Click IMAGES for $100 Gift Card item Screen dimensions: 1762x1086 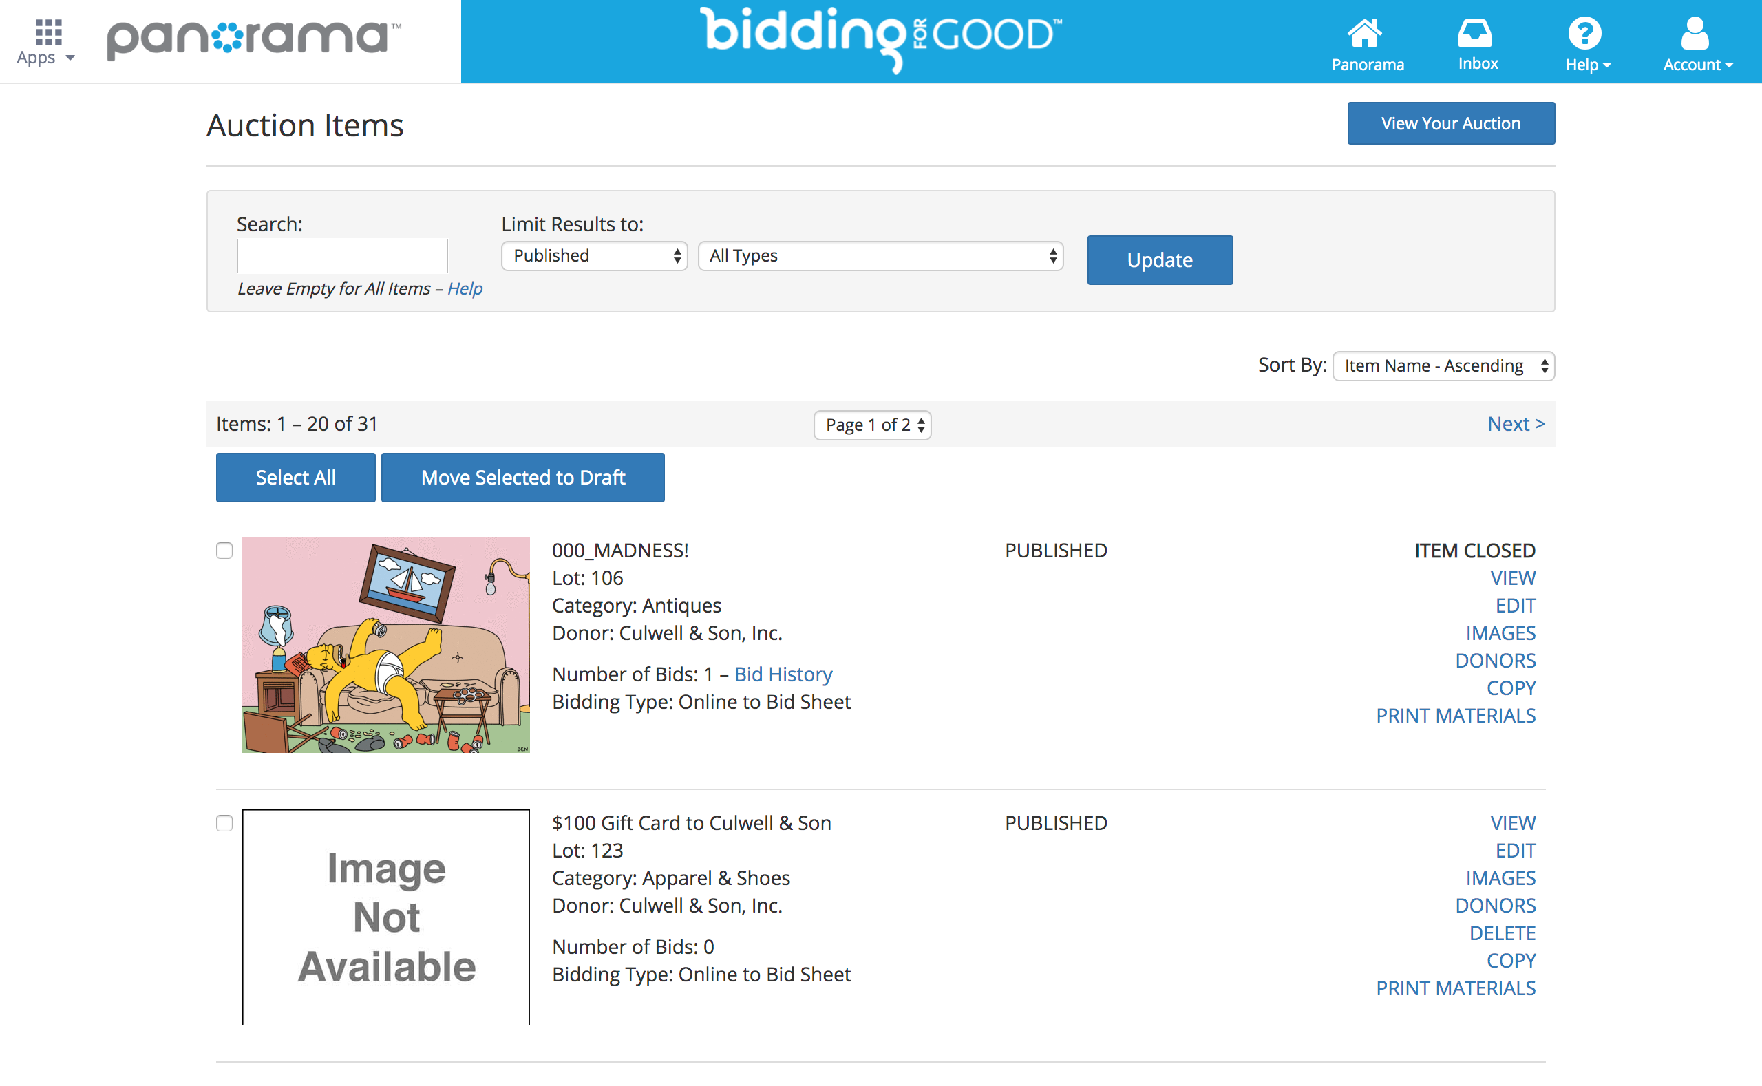[1500, 877]
